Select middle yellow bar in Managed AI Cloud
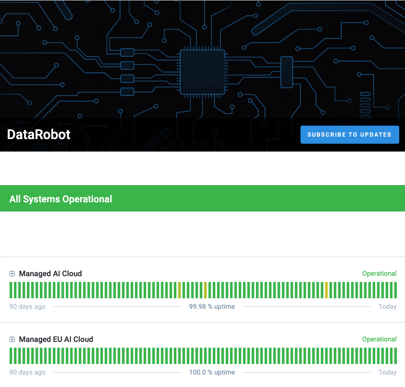Screen dimensions: 405x387 206,290
